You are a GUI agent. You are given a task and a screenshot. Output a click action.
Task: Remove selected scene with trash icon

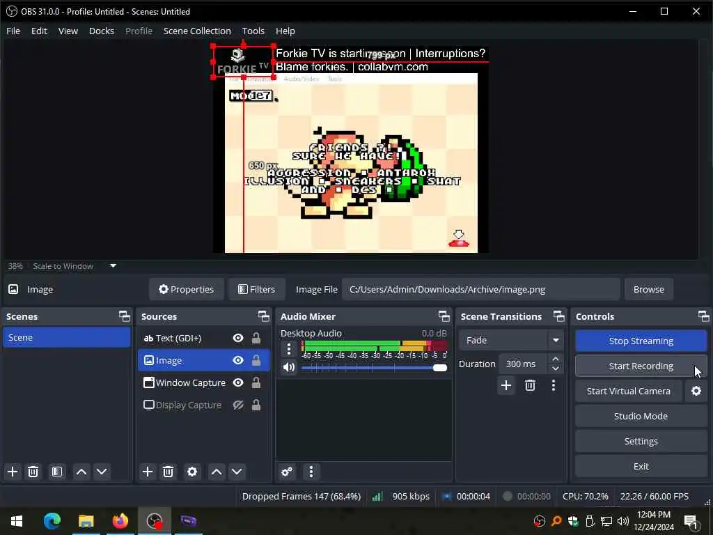click(33, 472)
